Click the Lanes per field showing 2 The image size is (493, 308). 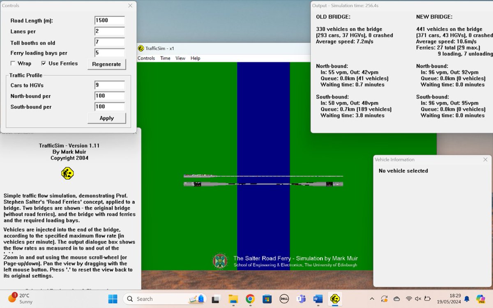[x=109, y=31]
